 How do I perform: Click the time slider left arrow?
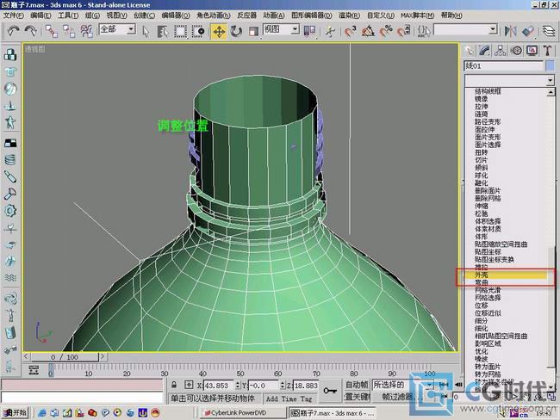(x=27, y=356)
